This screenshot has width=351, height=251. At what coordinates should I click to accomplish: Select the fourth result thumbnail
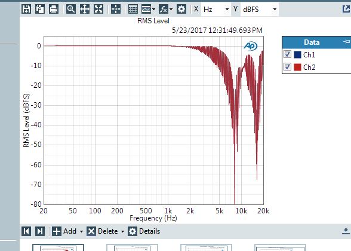281,247
